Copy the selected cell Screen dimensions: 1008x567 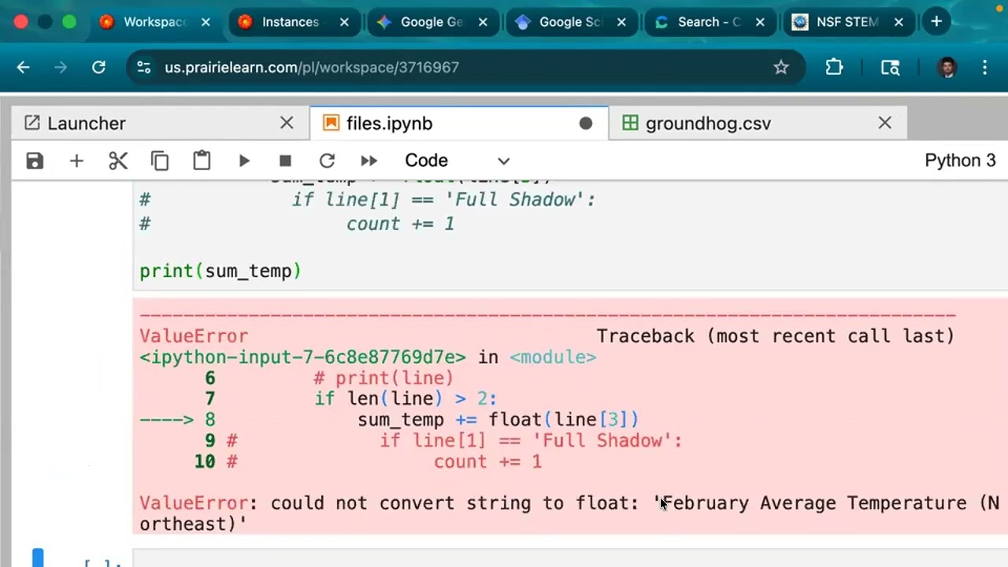pyautogui.click(x=160, y=161)
